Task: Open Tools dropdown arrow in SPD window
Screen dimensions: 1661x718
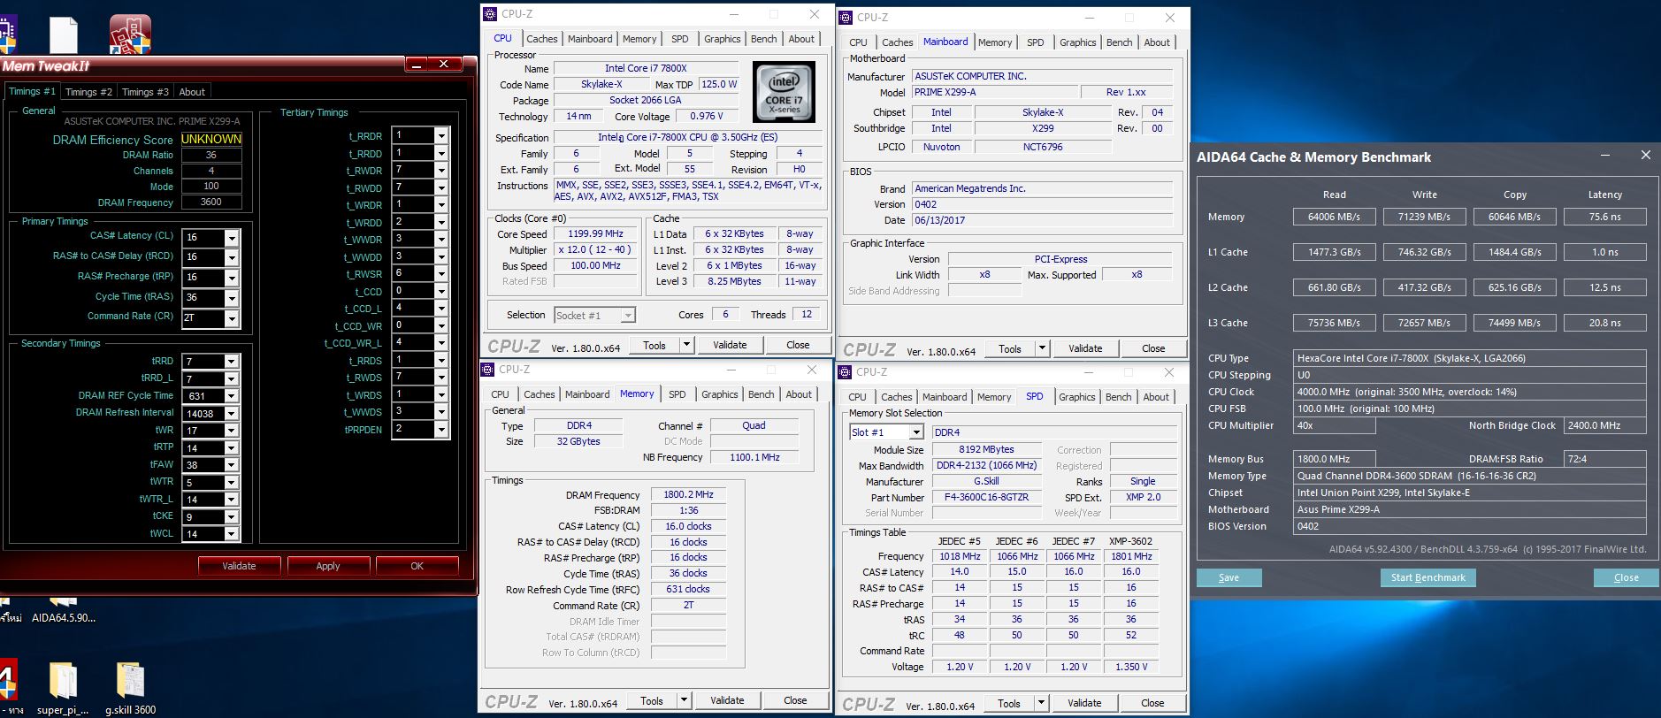Action: point(1042,704)
